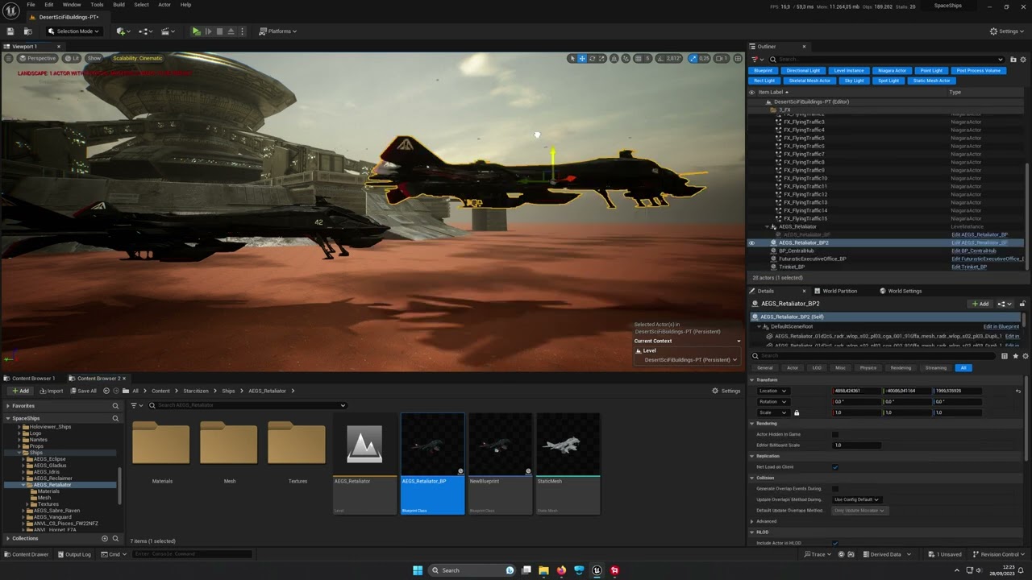Click the Edit in Blueprint link
The height and width of the screenshot is (580, 1032).
pyautogui.click(x=1001, y=326)
